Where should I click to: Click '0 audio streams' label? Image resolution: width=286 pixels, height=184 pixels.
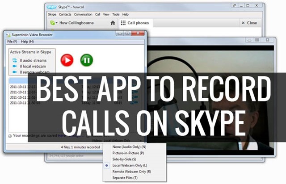[33, 60]
